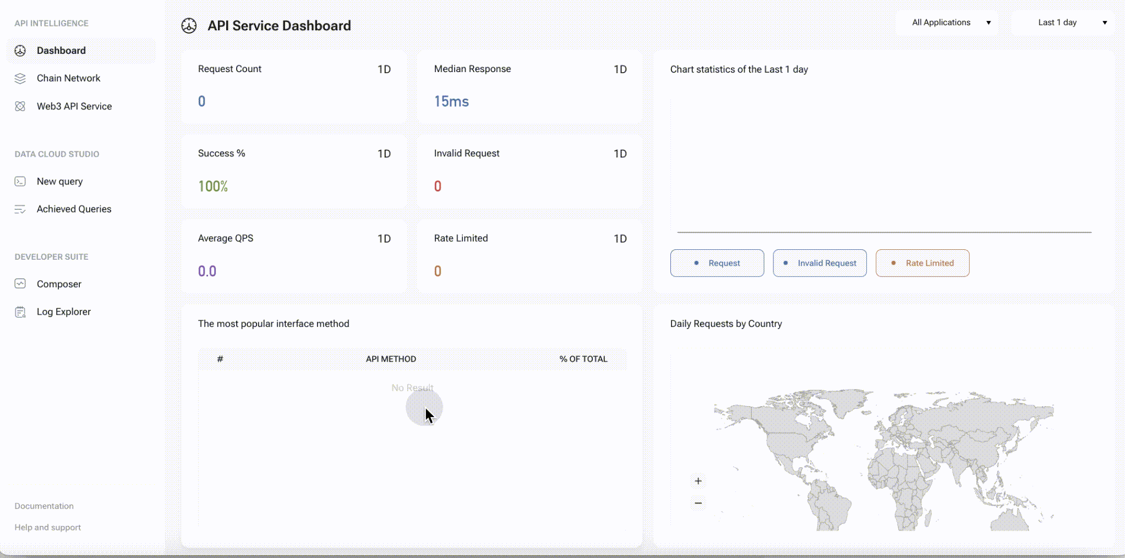Image resolution: width=1125 pixels, height=558 pixels.
Task: Toggle the Invalid Request chart series
Action: pyautogui.click(x=819, y=263)
